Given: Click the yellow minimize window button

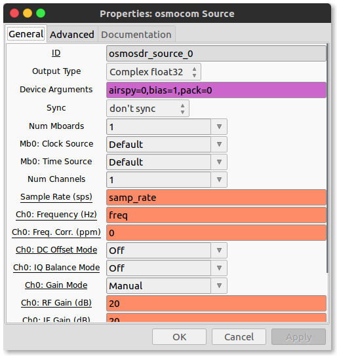Looking at the screenshot, I should [28, 13].
